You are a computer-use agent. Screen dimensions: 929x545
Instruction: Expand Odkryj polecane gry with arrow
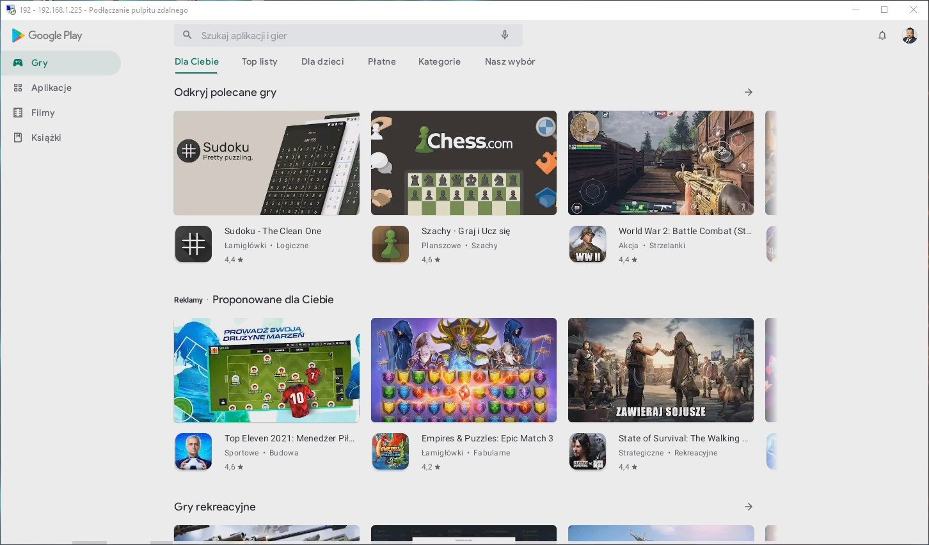[x=749, y=92]
